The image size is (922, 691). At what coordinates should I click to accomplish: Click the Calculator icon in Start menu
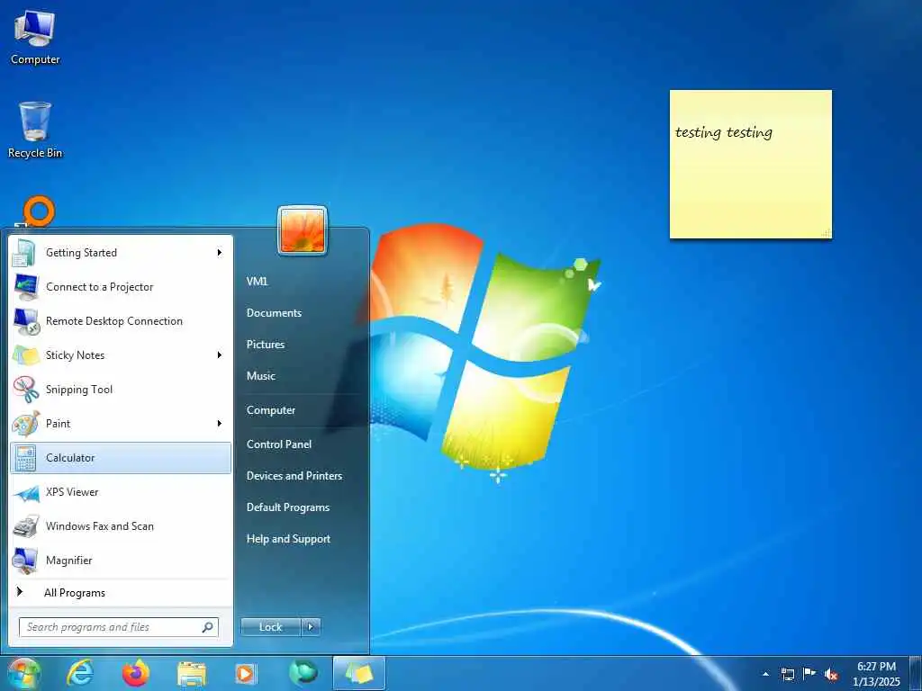click(x=26, y=458)
